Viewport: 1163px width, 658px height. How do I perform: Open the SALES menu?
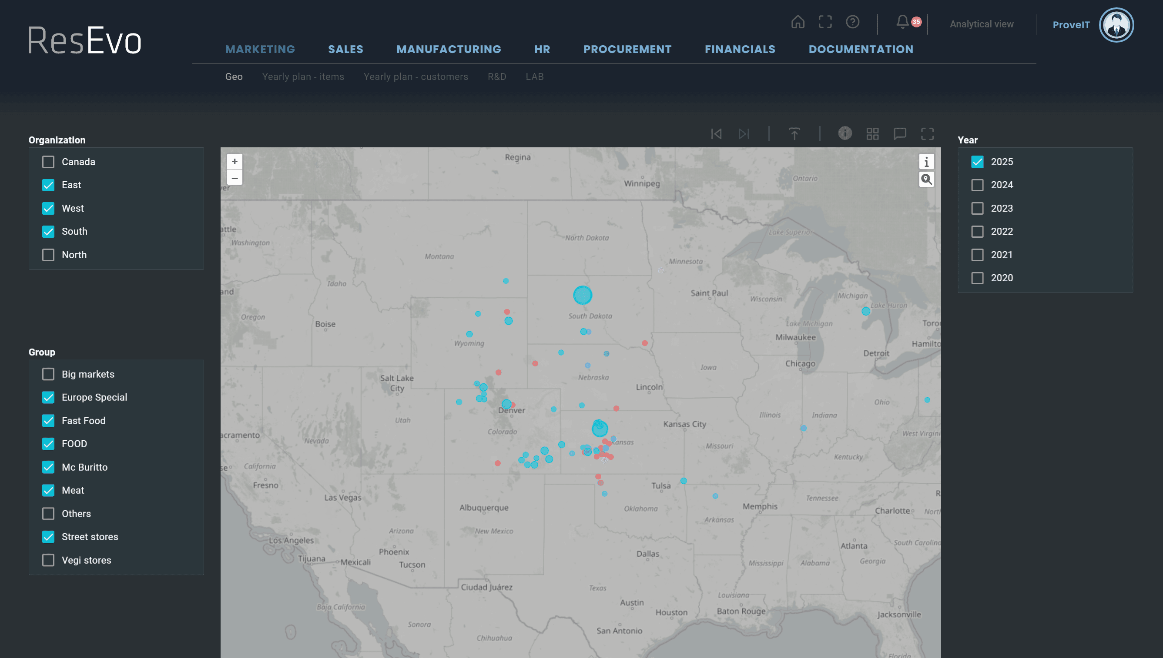click(x=345, y=49)
